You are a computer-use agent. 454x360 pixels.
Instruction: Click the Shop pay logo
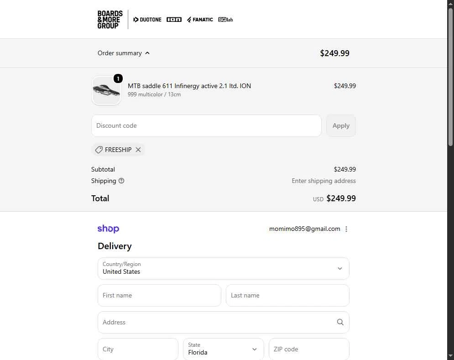click(x=108, y=229)
